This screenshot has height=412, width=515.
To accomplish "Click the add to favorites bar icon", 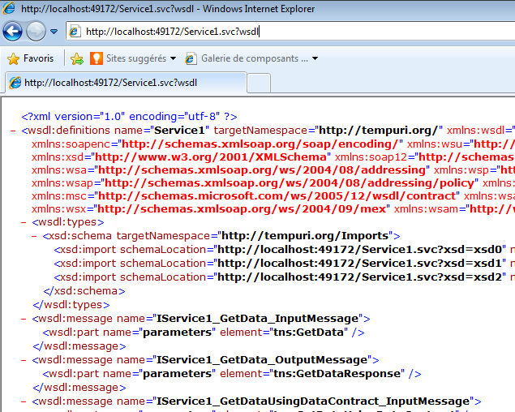I will coord(77,58).
